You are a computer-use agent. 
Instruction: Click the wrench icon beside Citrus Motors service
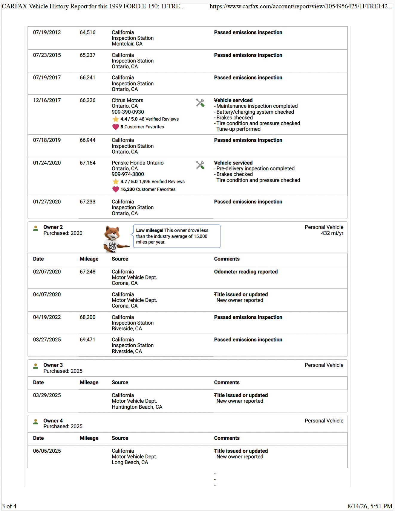coord(200,103)
